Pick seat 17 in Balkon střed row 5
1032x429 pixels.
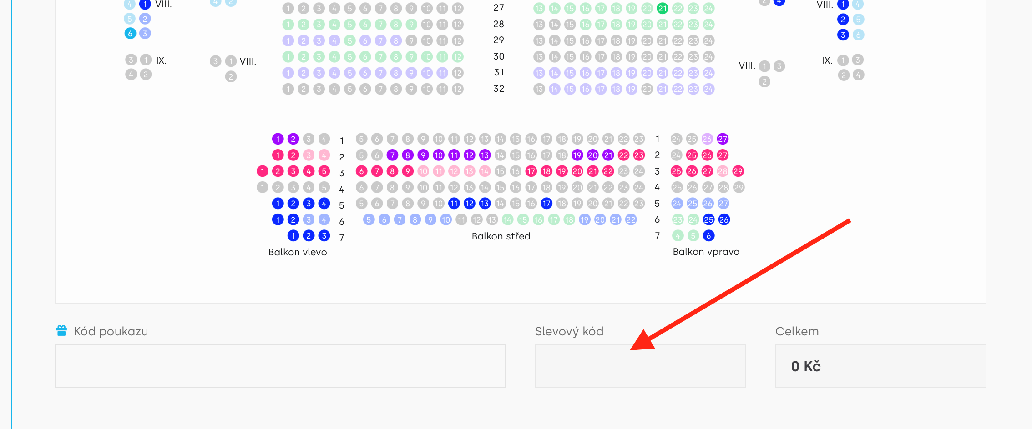coord(546,204)
